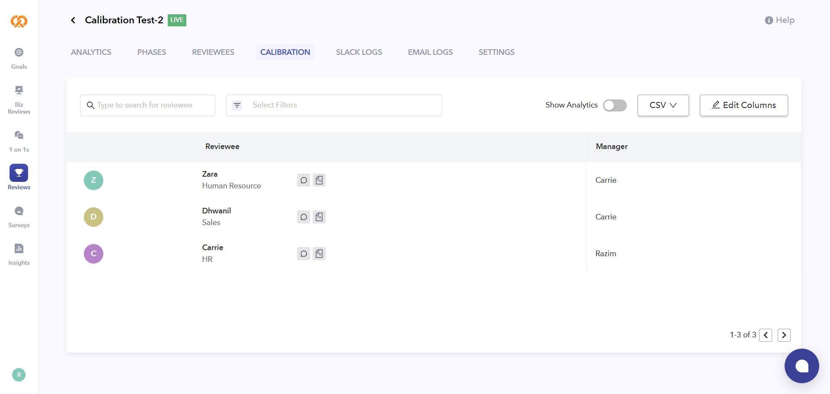Expand the CSV dropdown
The width and height of the screenshot is (830, 394).
tap(663, 105)
